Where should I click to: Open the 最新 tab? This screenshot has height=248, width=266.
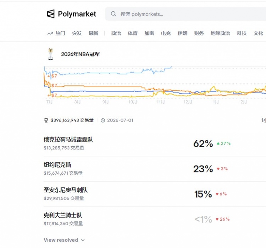[x=93, y=33]
